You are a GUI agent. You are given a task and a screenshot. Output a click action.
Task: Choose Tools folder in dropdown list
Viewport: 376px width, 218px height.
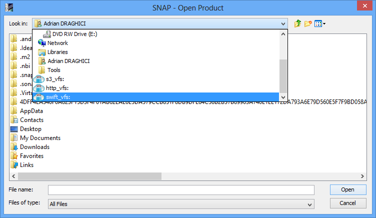point(156,70)
